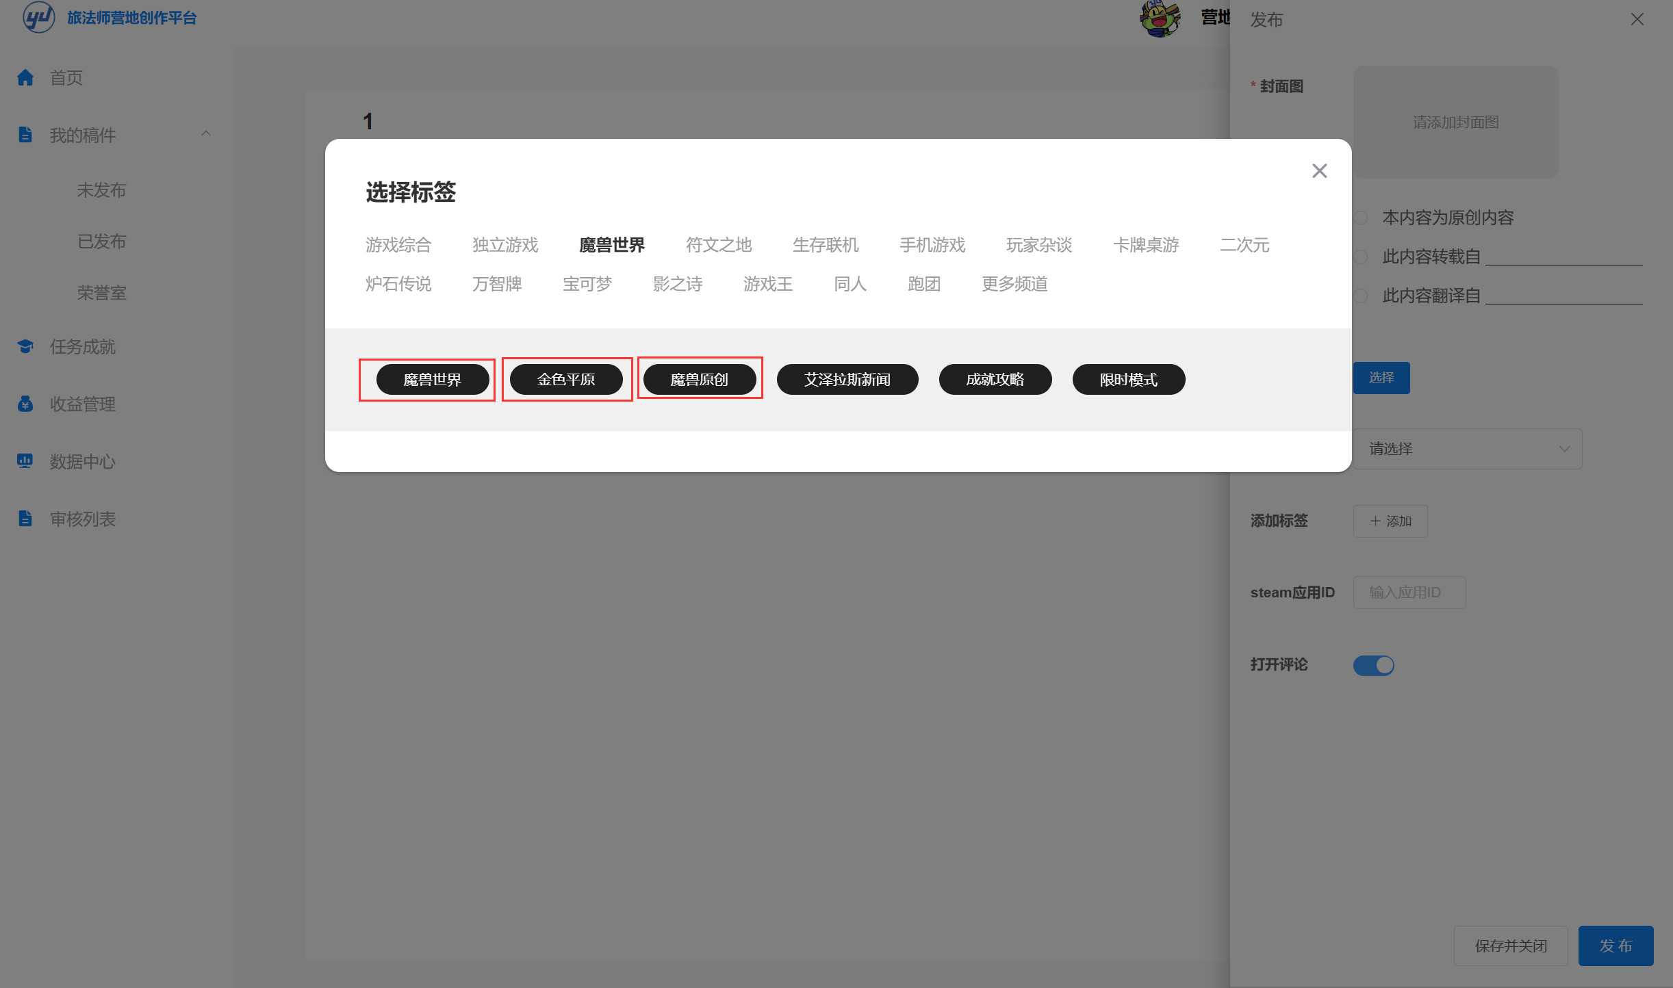Click the platform logo icon
This screenshot has width=1673, height=988.
pyautogui.click(x=38, y=17)
